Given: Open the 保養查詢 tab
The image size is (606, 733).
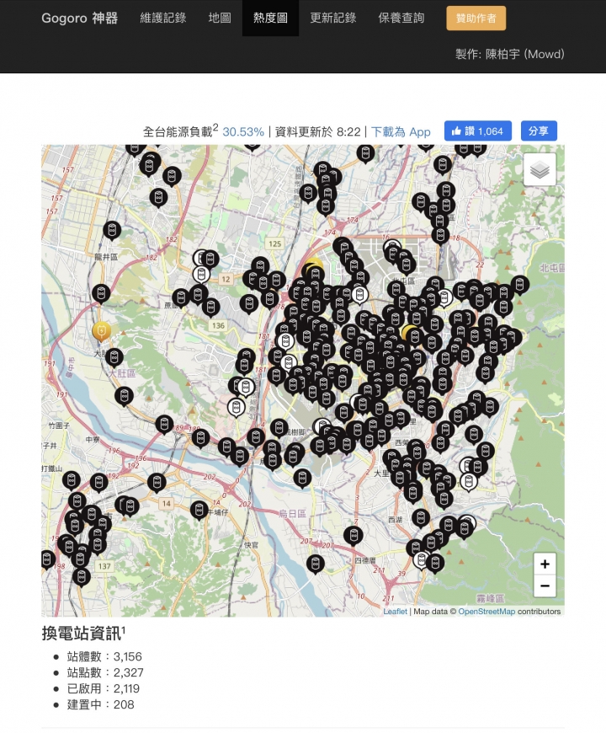Looking at the screenshot, I should [x=401, y=19].
